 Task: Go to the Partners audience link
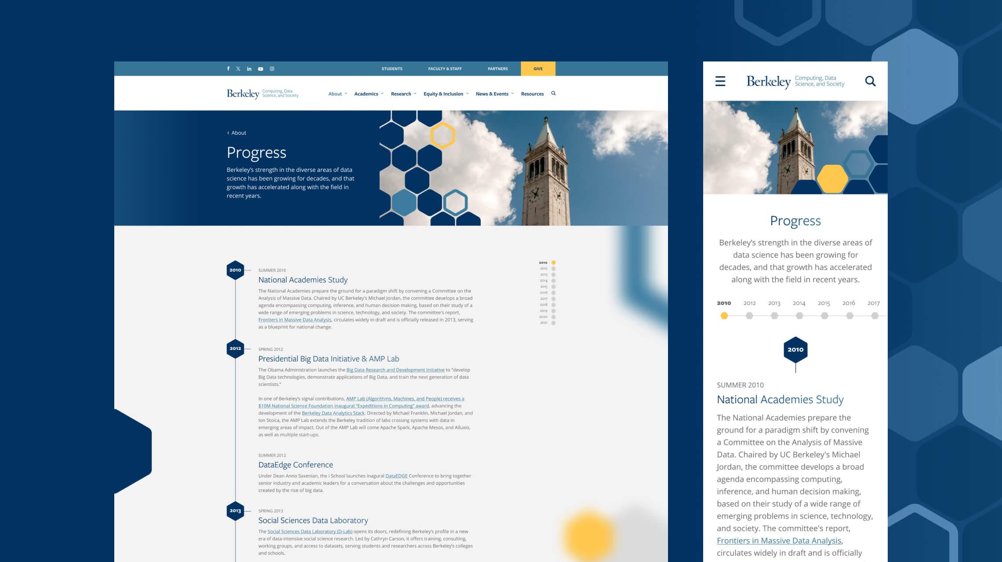click(x=497, y=69)
